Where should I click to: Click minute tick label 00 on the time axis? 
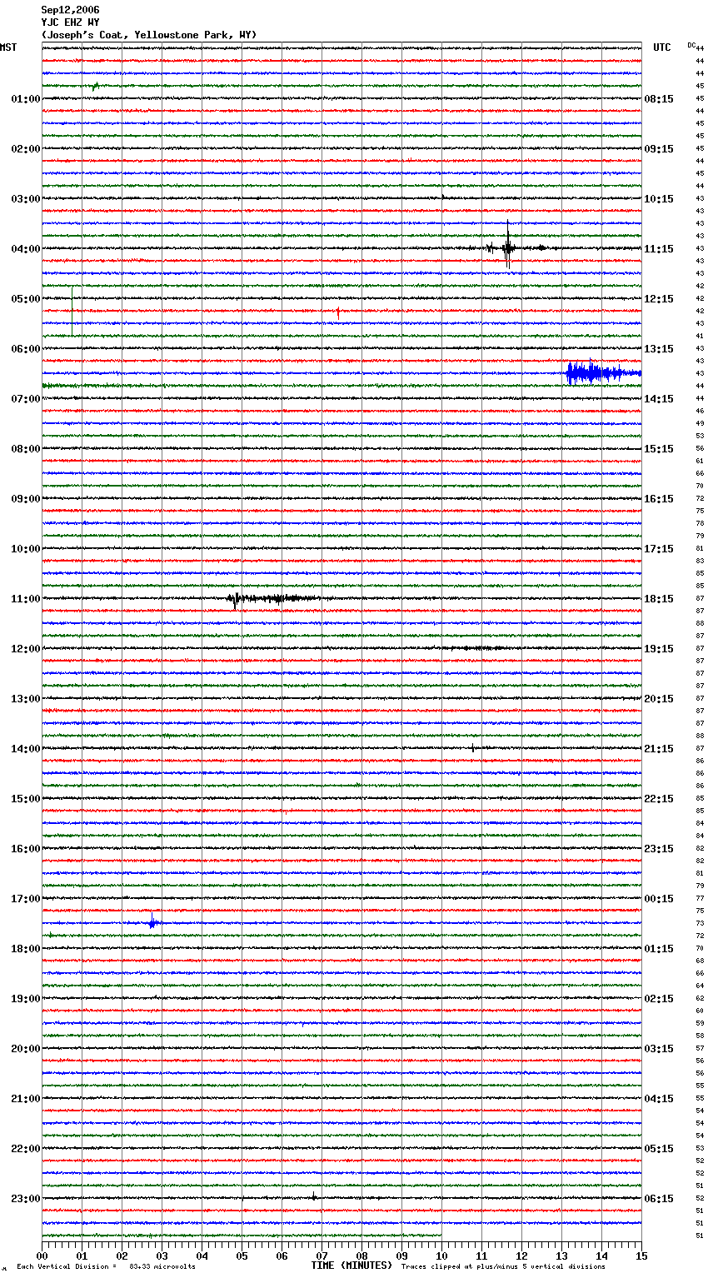pos(42,1256)
